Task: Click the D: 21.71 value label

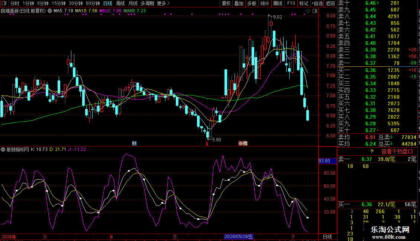Action: [x=58, y=149]
